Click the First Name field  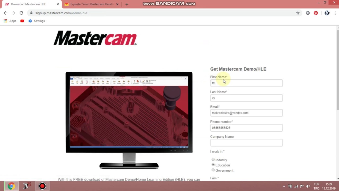click(246, 83)
